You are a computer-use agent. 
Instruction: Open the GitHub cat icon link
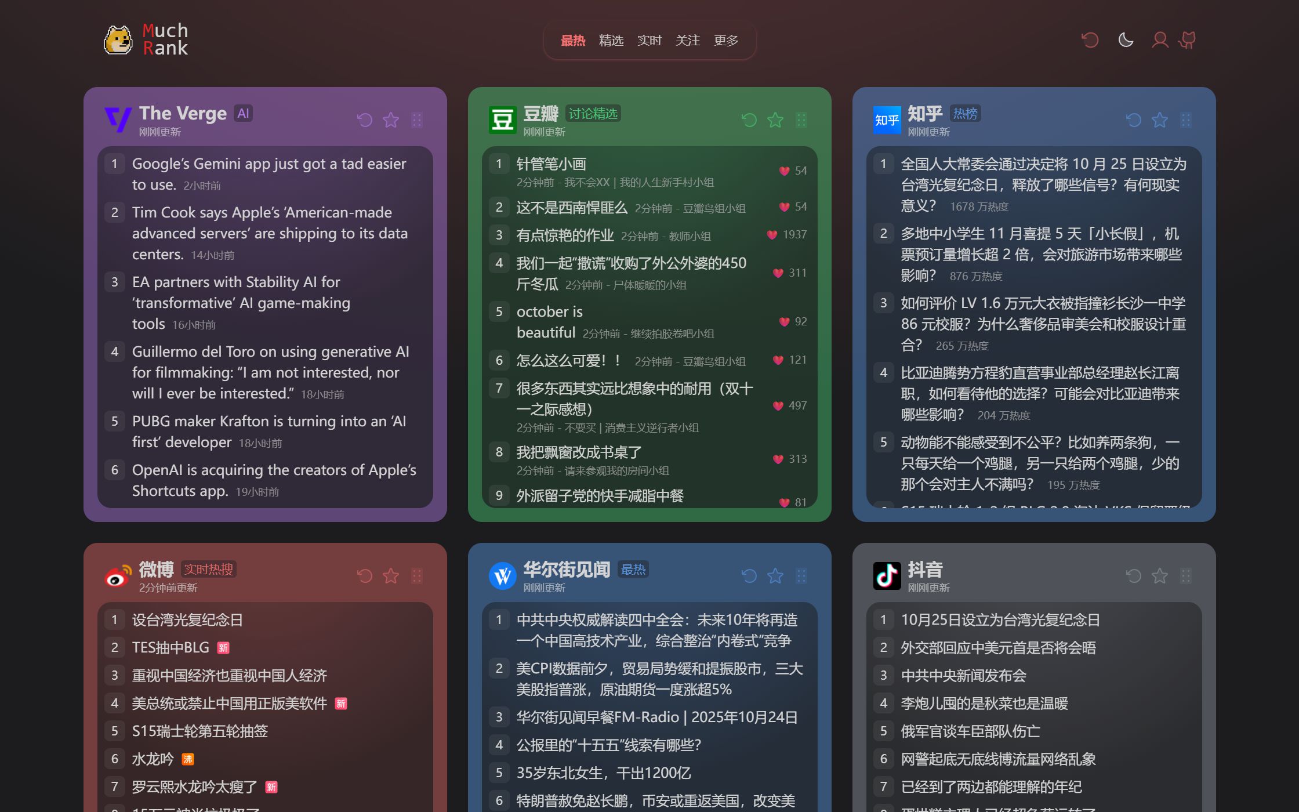click(x=1187, y=40)
